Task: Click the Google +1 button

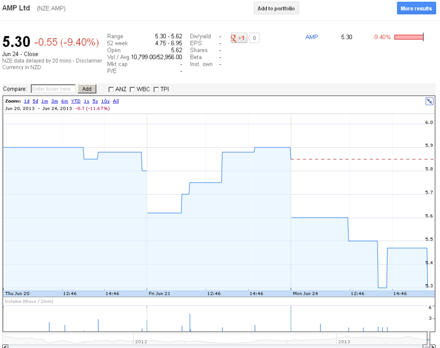Action: [x=239, y=38]
